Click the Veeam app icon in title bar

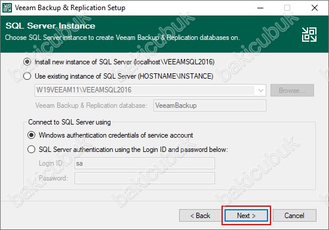click(x=7, y=8)
